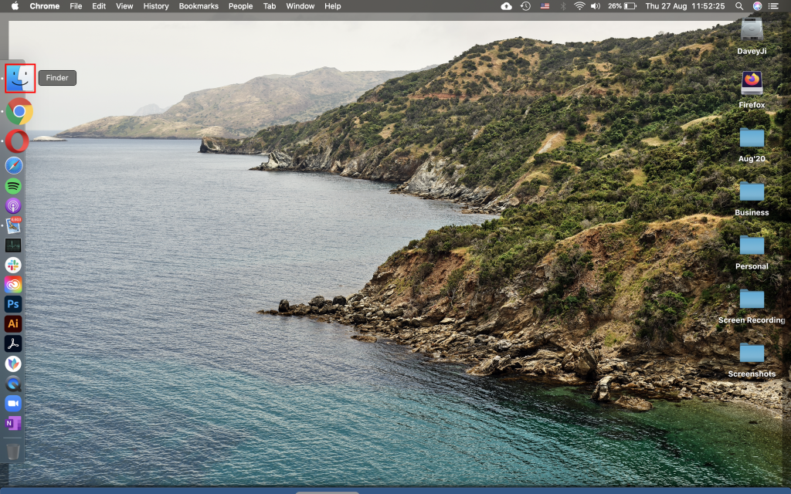The height and width of the screenshot is (494, 791).
Task: Launch Activity Monitor from the Dock
Action: tap(13, 245)
